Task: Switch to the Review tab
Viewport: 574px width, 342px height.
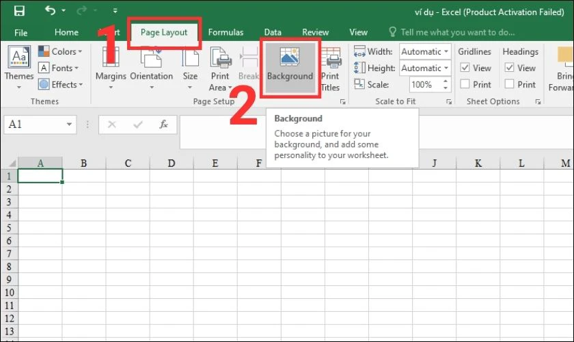Action: coord(315,32)
